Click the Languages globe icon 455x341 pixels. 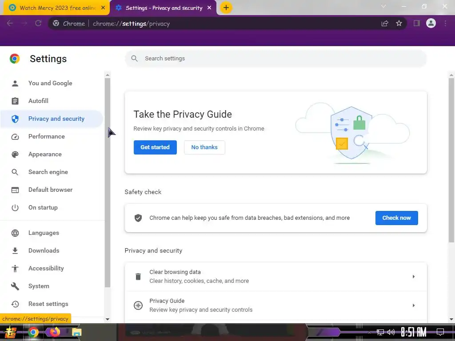15,233
